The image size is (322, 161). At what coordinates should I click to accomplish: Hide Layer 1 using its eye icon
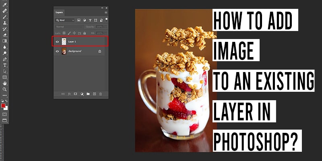57,42
